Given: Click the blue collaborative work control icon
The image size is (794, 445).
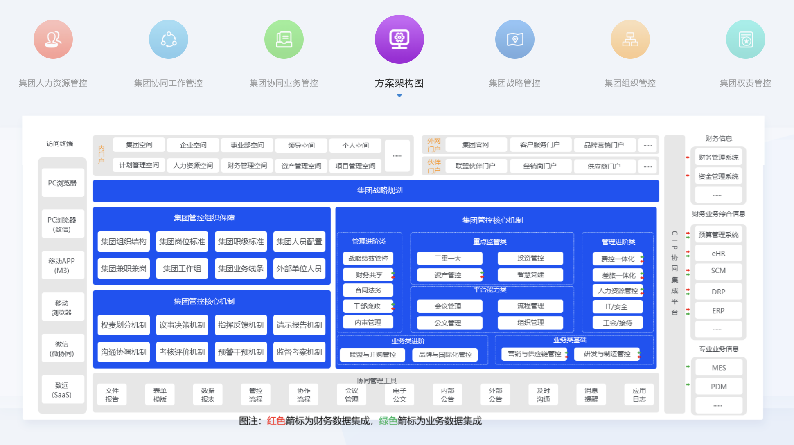Looking at the screenshot, I should [169, 39].
